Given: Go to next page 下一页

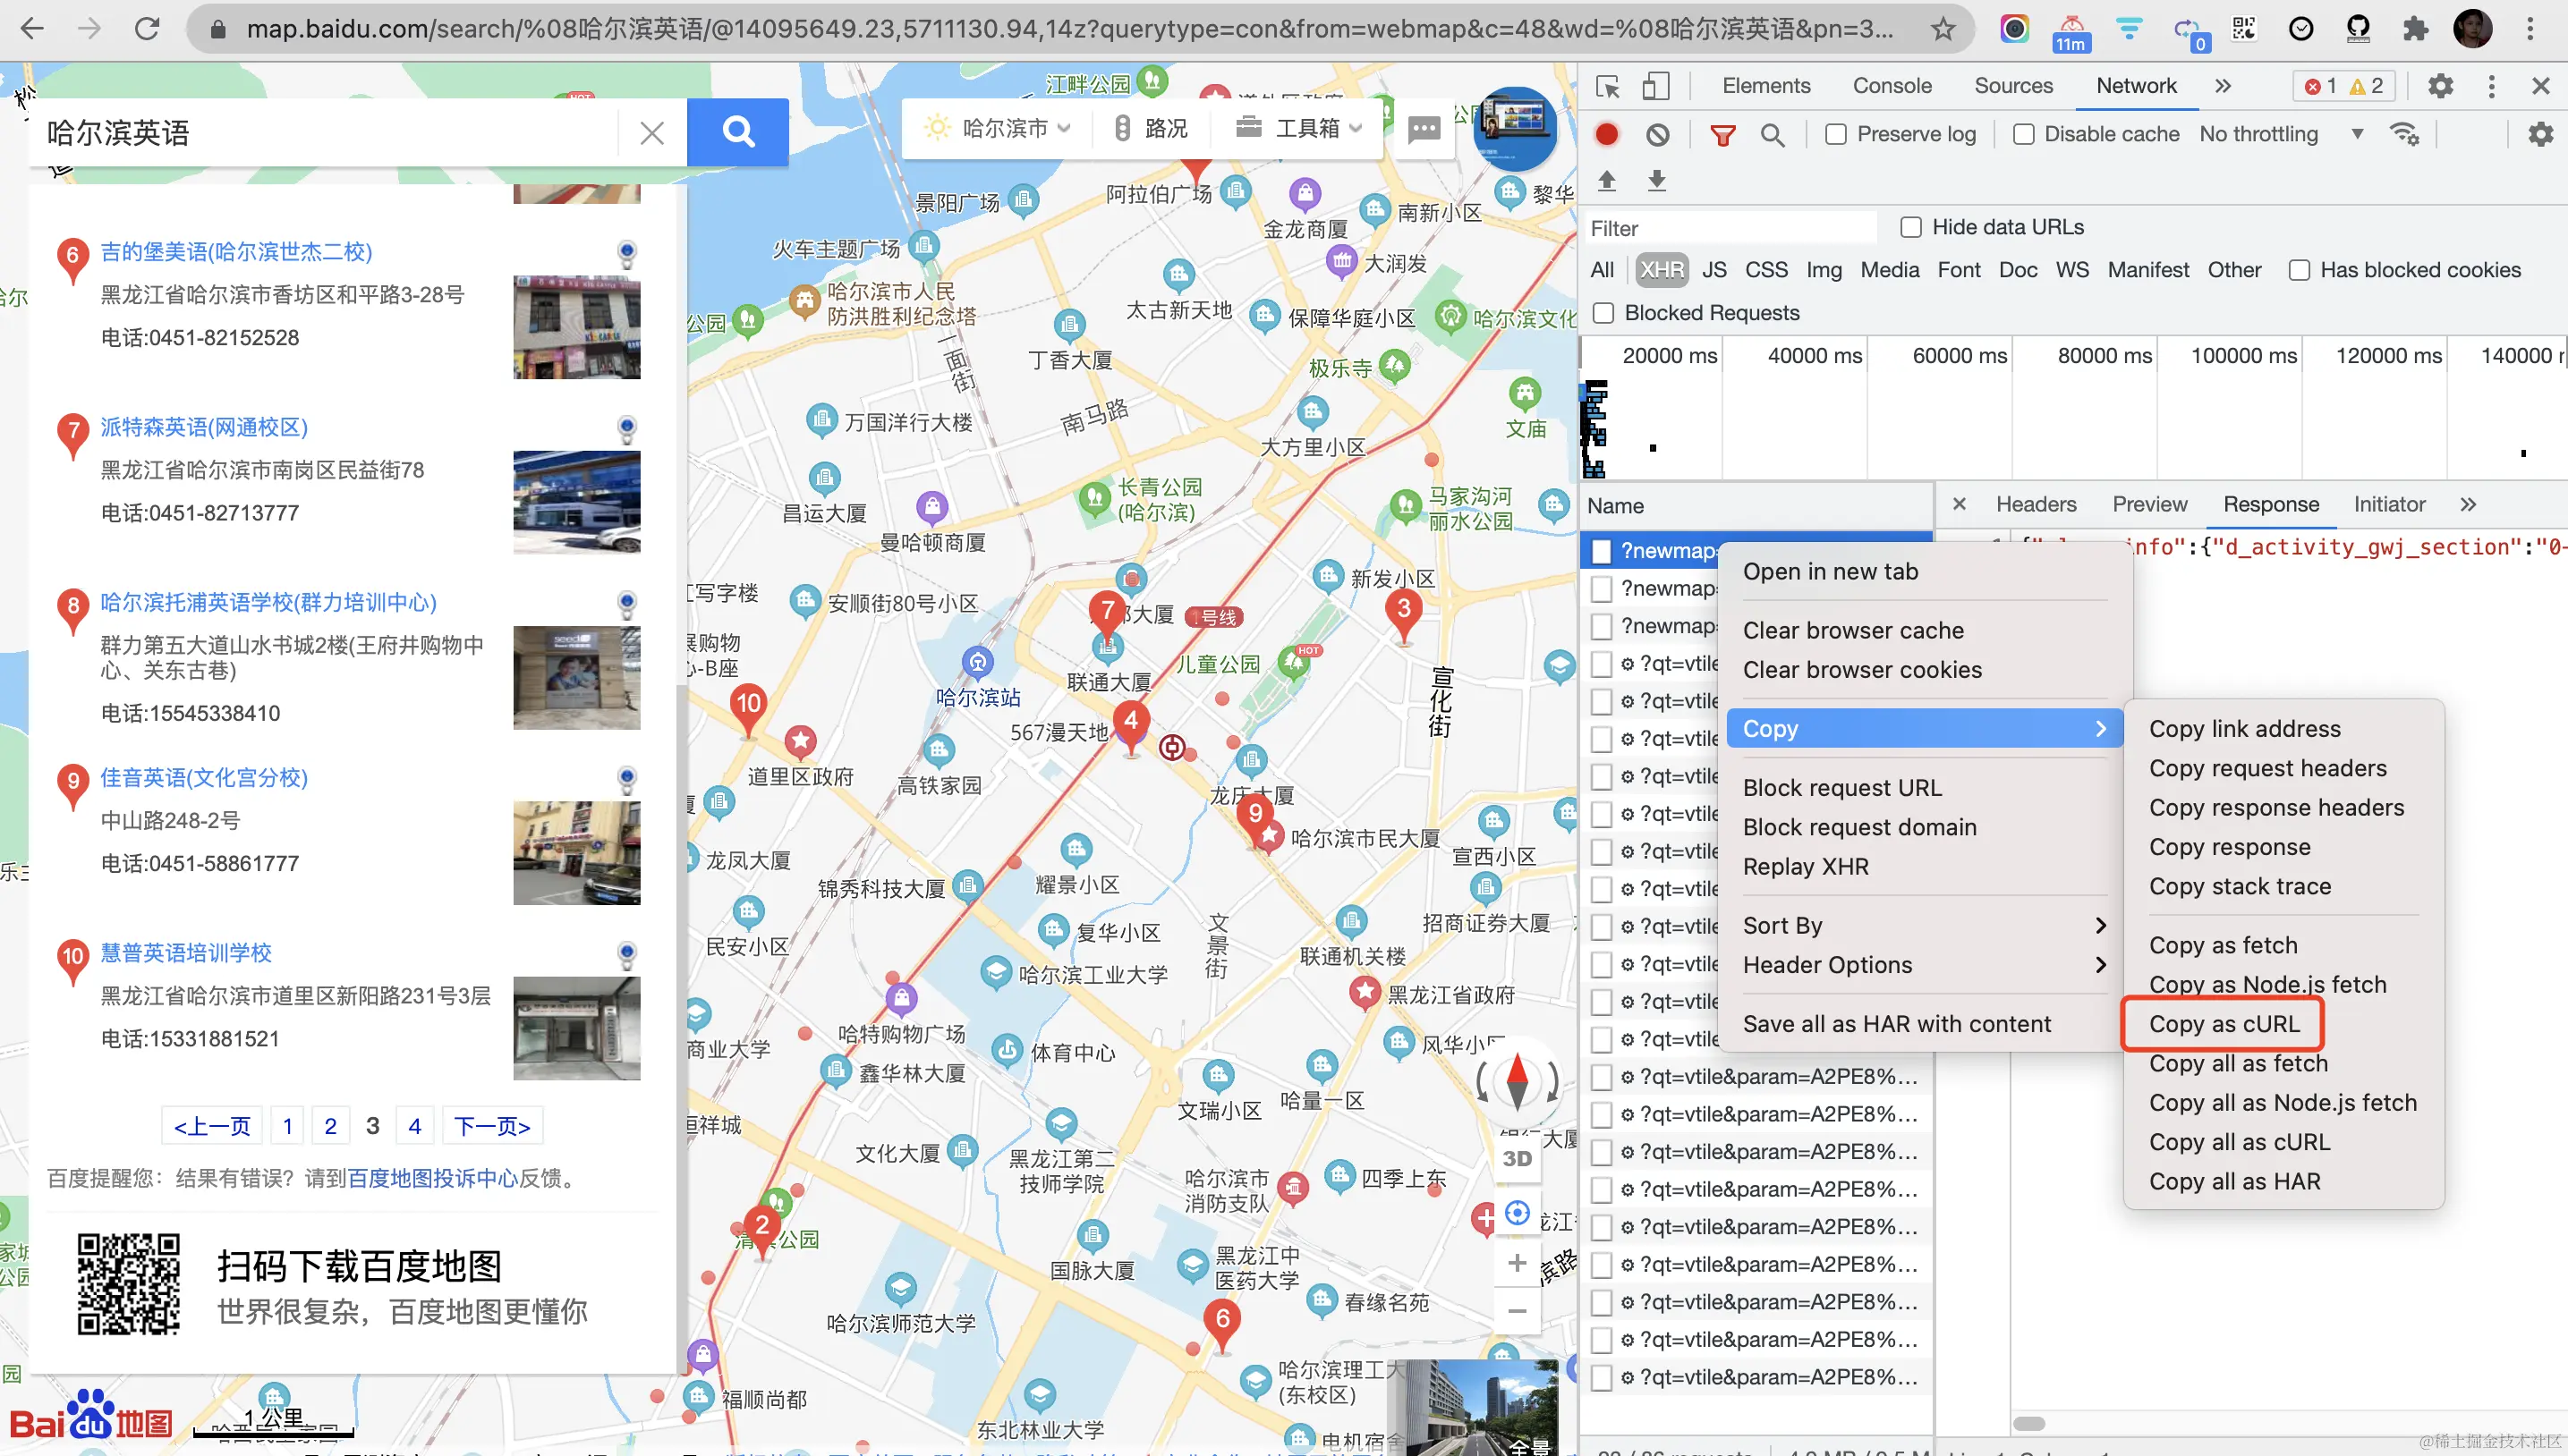Looking at the screenshot, I should click(491, 1126).
